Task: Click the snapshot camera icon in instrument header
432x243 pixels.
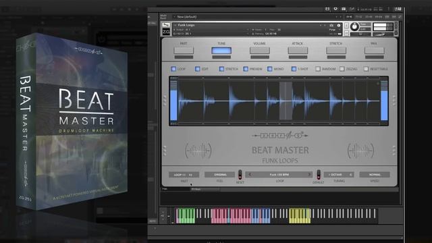Action: click(331, 26)
